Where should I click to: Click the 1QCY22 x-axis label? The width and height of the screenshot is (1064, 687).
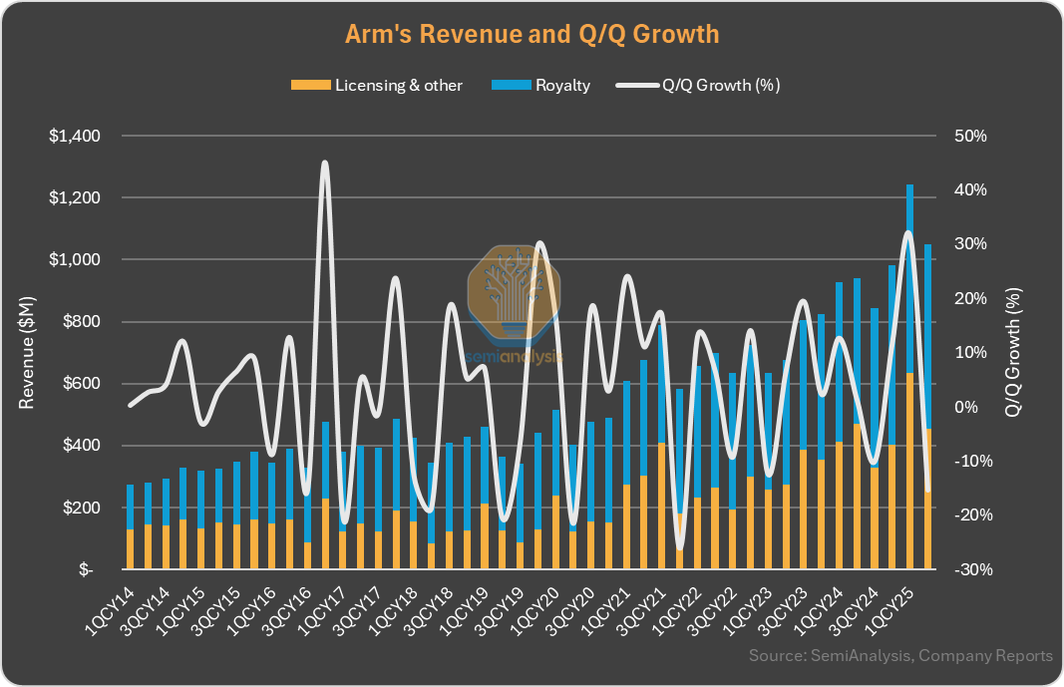point(677,612)
